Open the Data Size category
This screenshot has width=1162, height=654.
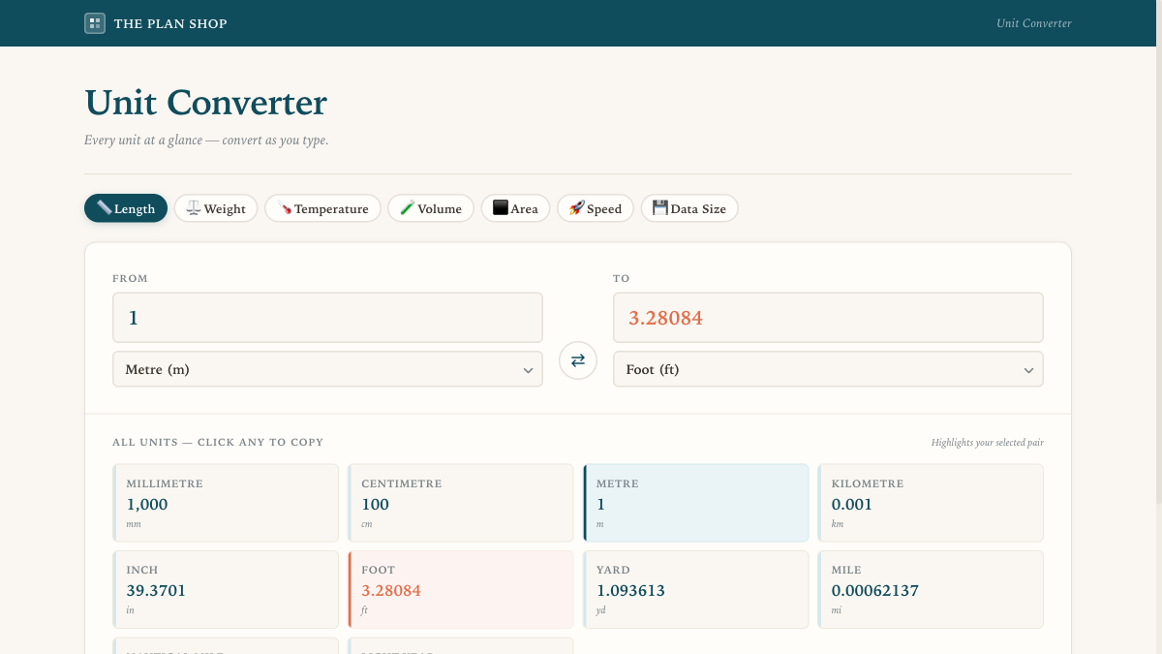click(x=689, y=208)
